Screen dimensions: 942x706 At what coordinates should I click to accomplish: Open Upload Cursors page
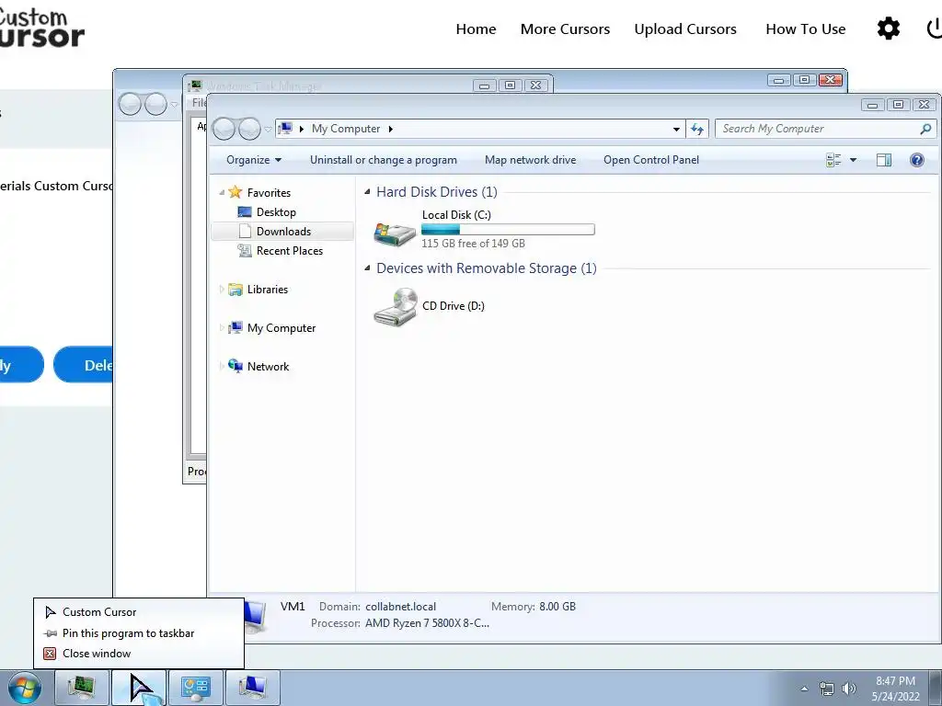(x=684, y=28)
